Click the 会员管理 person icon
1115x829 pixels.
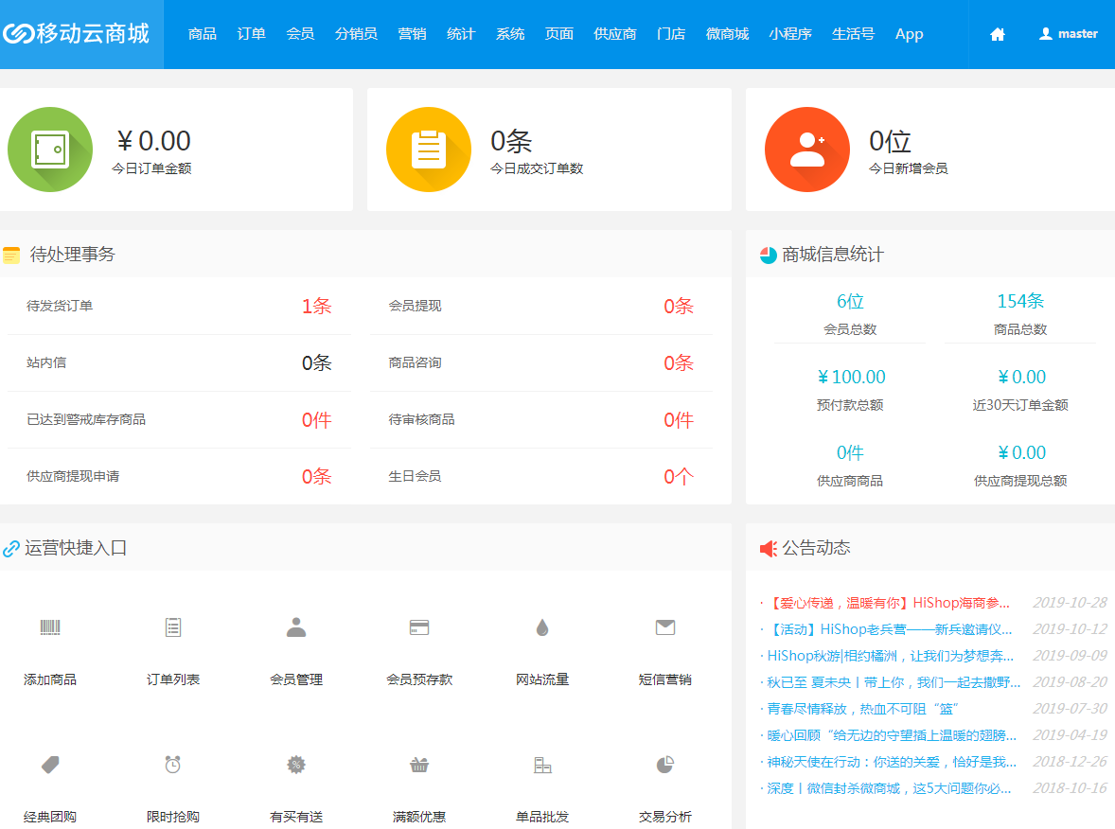(x=296, y=627)
